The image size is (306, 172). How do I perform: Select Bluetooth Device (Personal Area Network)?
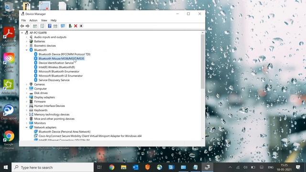65,132
